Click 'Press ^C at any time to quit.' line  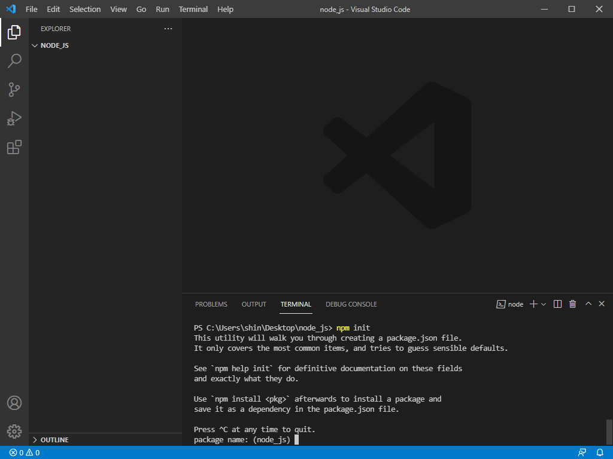point(254,429)
